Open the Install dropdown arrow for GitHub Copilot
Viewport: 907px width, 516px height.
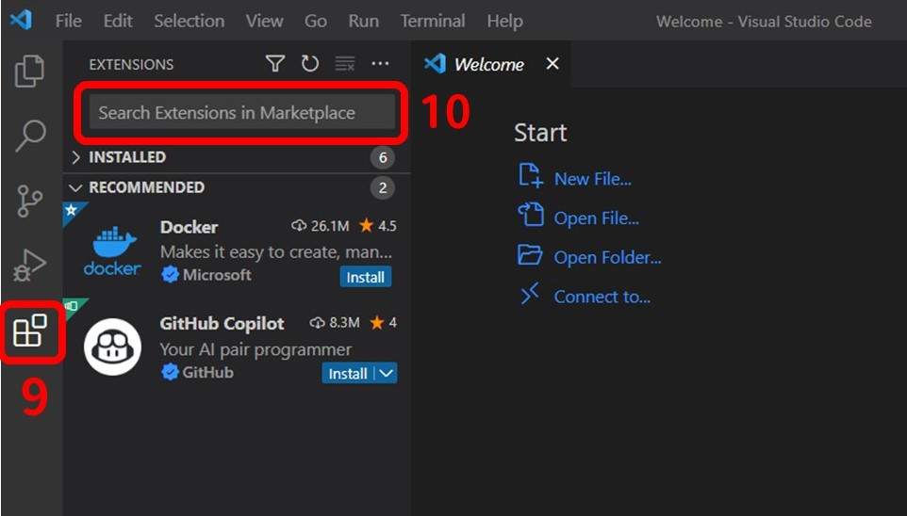point(387,373)
